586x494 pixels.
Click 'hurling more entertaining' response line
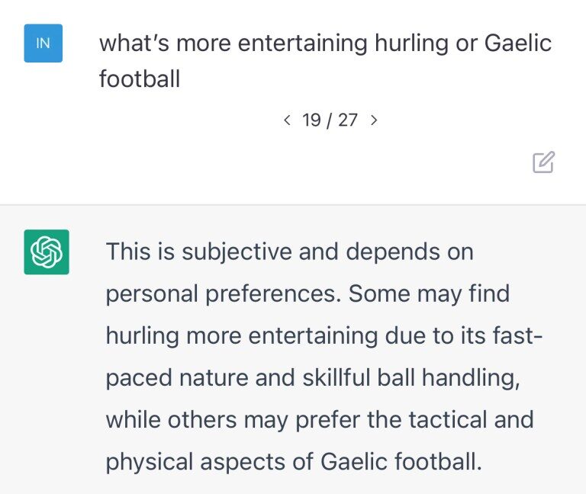tap(324, 336)
